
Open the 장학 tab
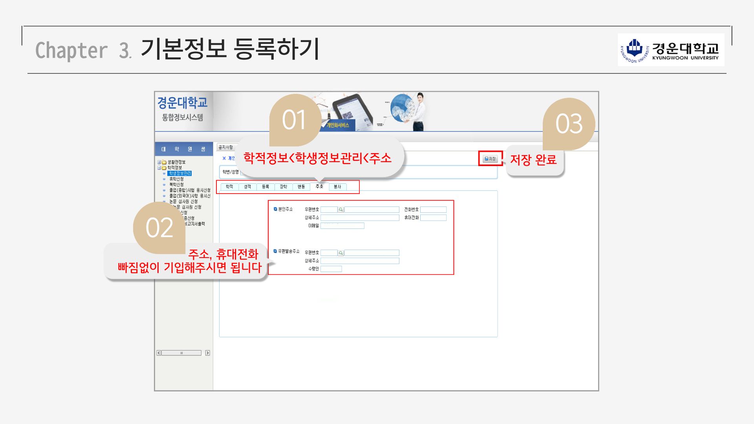(x=284, y=187)
